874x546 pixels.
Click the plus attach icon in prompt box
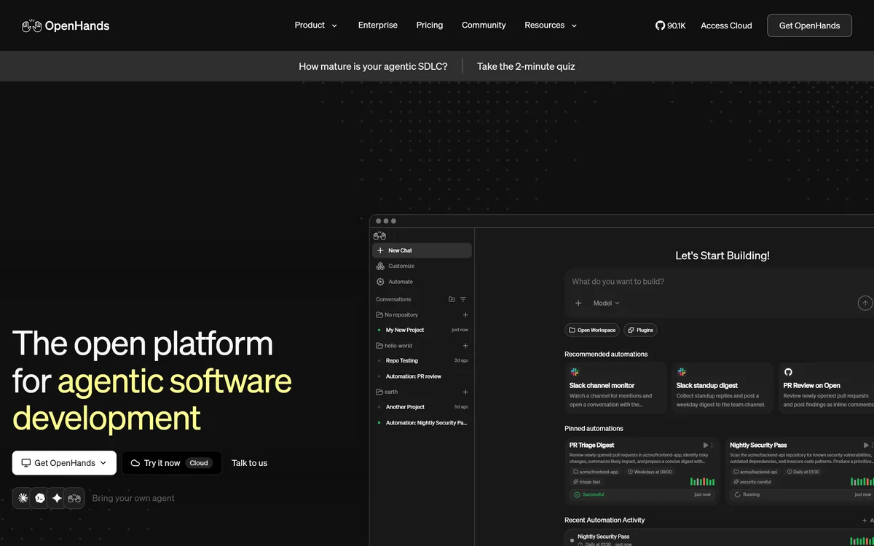click(x=578, y=303)
